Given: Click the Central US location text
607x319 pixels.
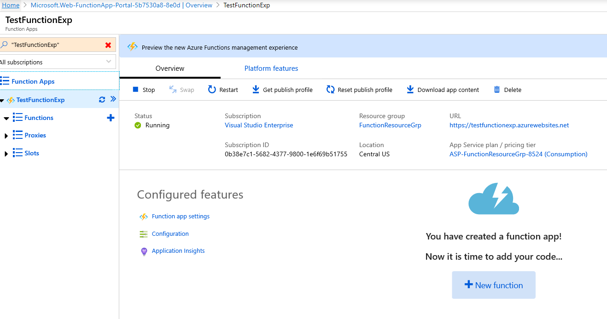Looking at the screenshot, I should 374,154.
